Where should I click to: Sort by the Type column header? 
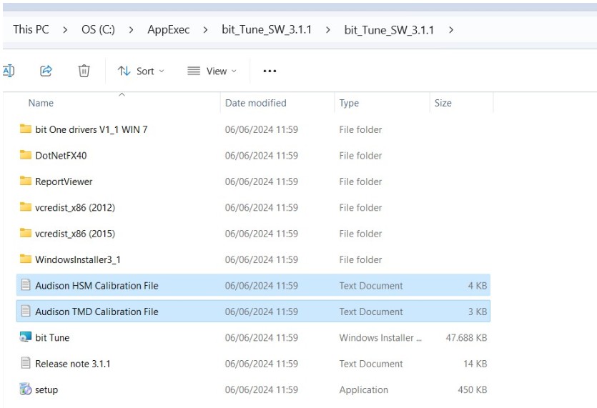point(349,103)
